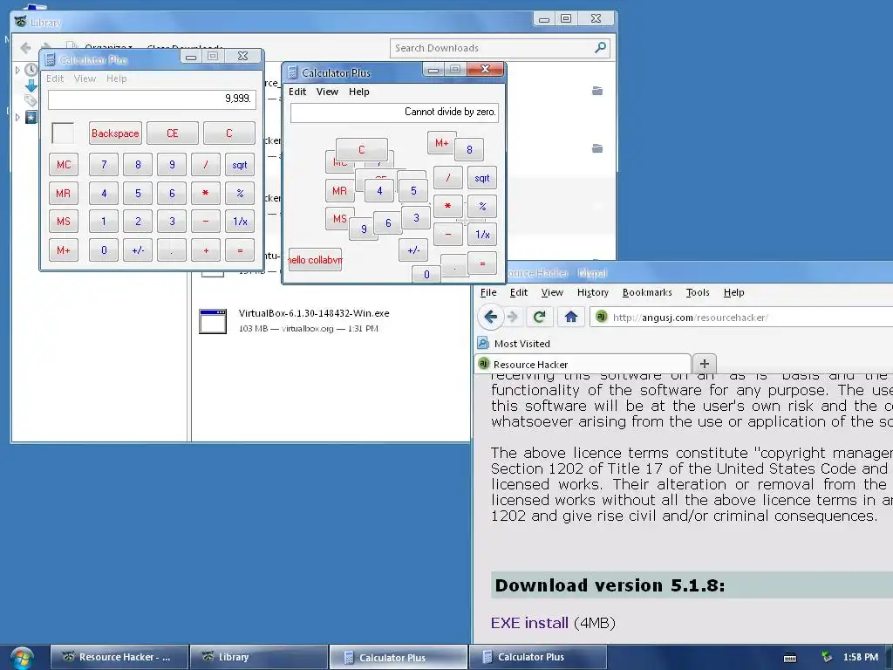The width and height of the screenshot is (893, 670).
Task: Click the Library window back arrow
Action: click(x=25, y=48)
